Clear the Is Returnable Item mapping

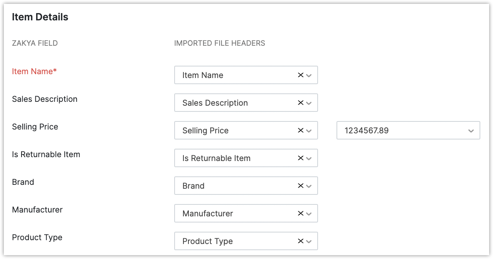coord(301,158)
